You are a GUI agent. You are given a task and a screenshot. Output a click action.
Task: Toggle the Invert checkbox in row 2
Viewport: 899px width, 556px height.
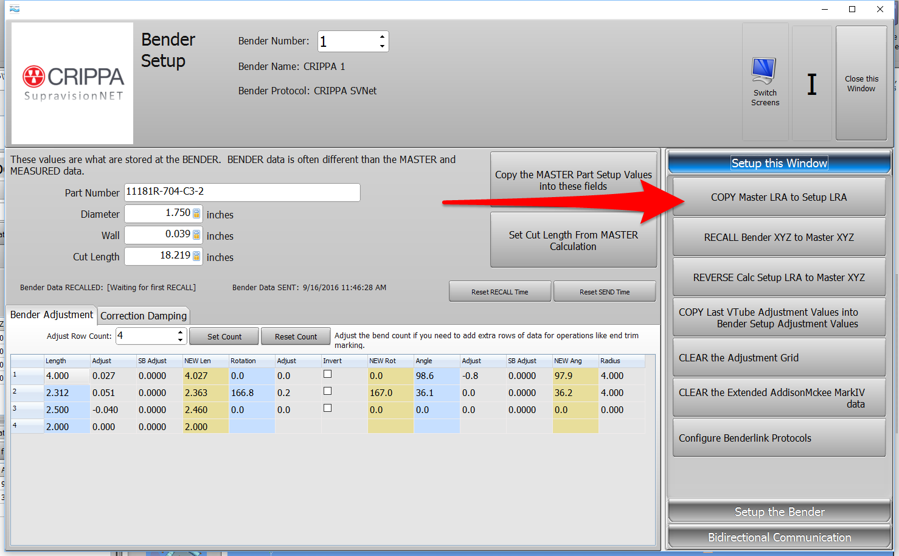327,391
